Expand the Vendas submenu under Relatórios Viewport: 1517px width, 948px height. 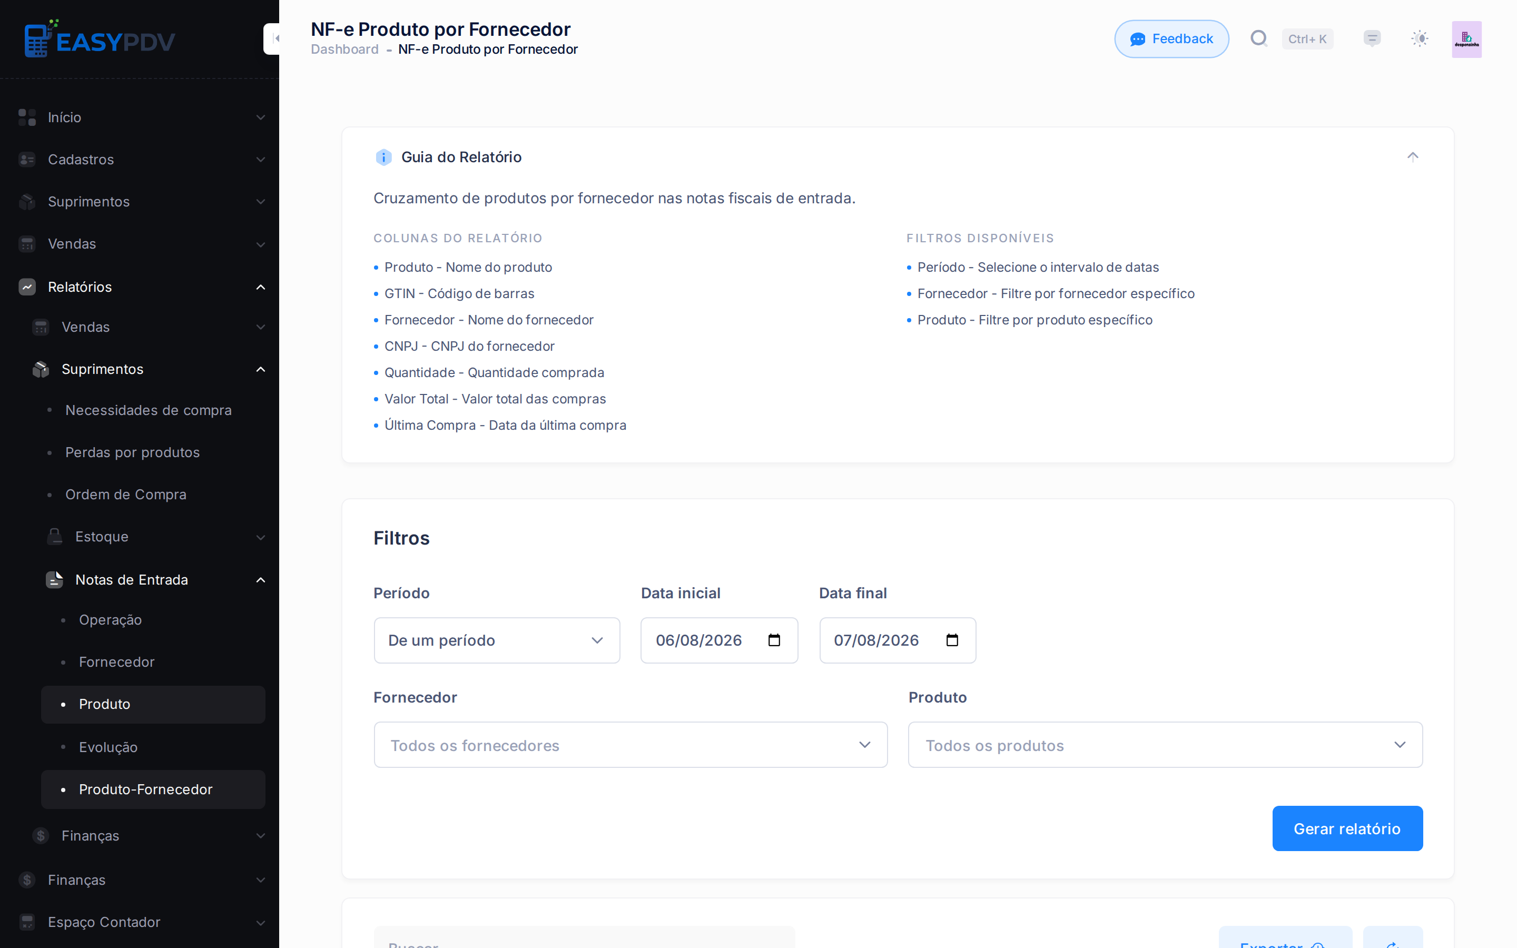[x=261, y=327]
